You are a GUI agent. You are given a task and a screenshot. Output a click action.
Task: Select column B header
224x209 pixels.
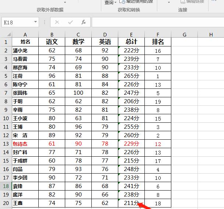[x=52, y=35]
